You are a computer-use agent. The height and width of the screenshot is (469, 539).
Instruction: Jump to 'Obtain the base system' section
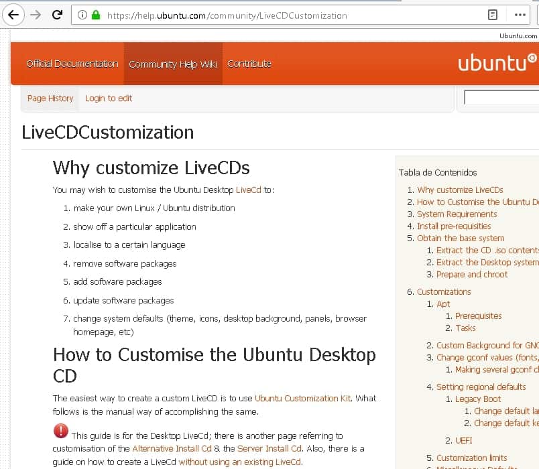coord(461,238)
